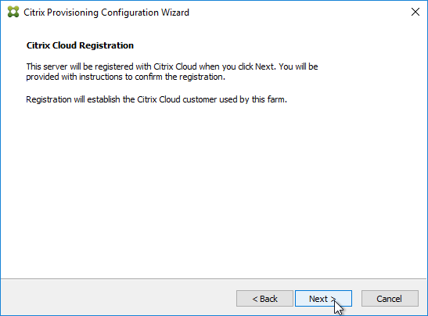Cancel the configuration wizard

[390, 299]
